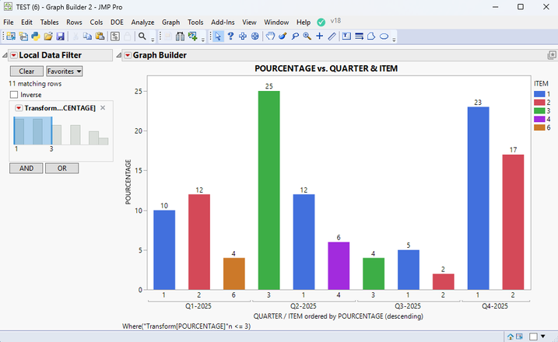Click the filter histogram selected blue range
Viewport: 558px width, 342px height.
pyautogui.click(x=33, y=131)
